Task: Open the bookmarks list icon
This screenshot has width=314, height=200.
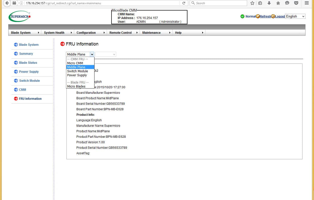Action: pyautogui.click(x=260, y=3)
